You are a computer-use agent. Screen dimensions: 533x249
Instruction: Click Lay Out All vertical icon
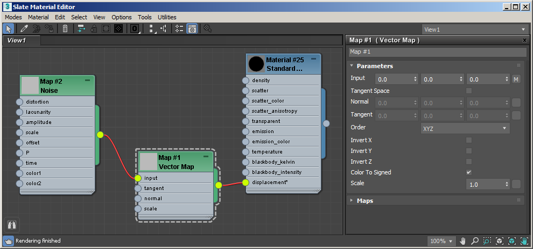pos(152,29)
